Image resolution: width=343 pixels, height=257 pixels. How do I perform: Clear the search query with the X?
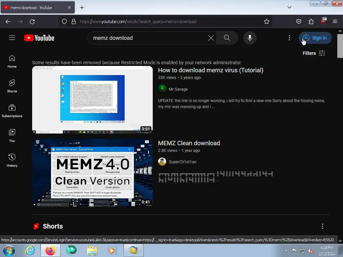click(211, 38)
